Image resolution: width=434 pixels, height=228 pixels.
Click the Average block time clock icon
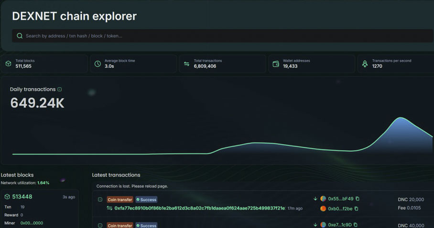coord(98,63)
